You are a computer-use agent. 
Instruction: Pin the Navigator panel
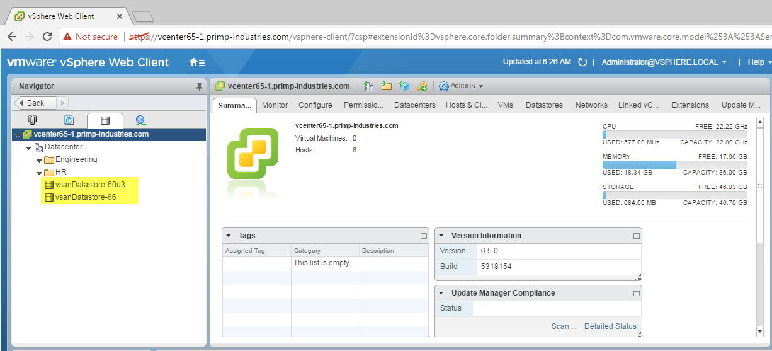(199, 86)
